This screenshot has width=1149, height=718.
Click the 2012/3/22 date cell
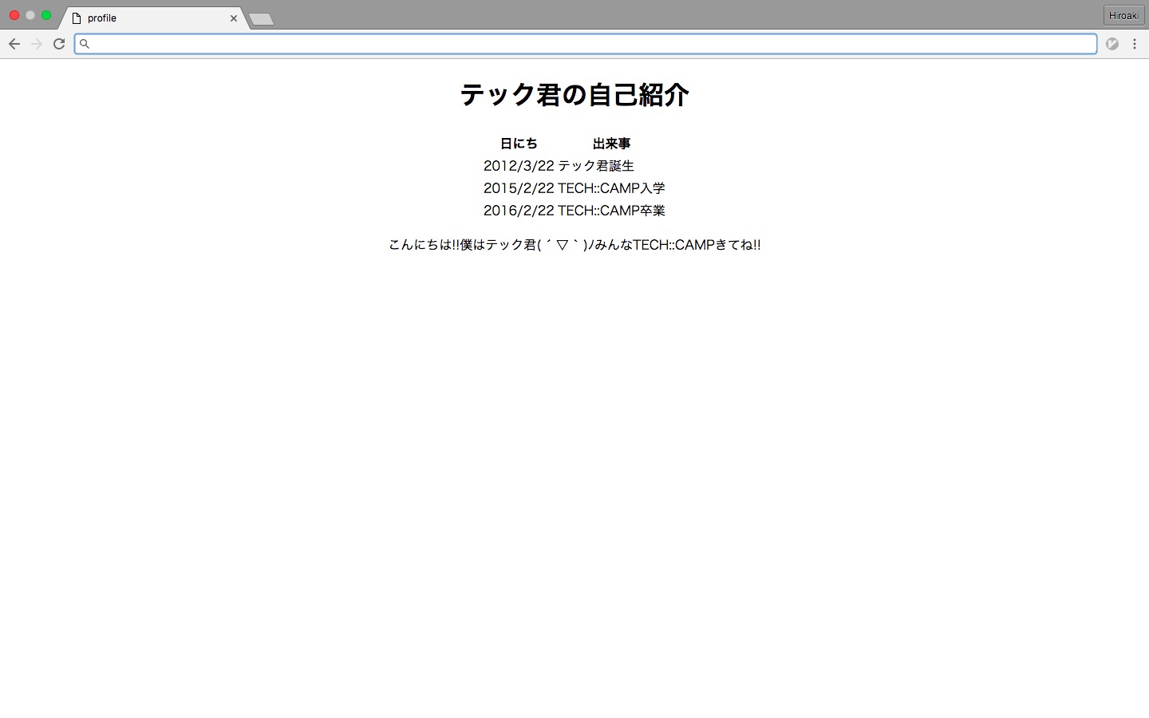pos(519,166)
